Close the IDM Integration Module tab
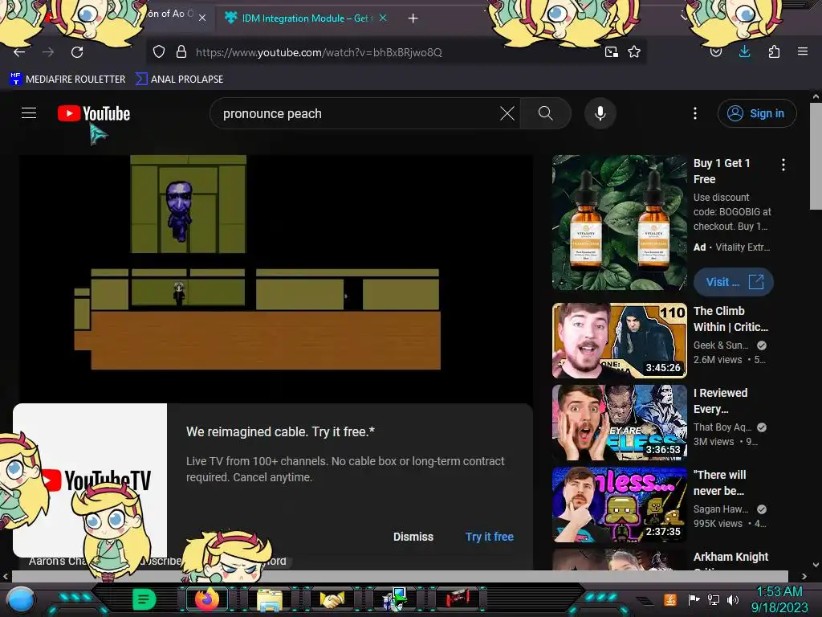This screenshot has width=822, height=617. [383, 18]
